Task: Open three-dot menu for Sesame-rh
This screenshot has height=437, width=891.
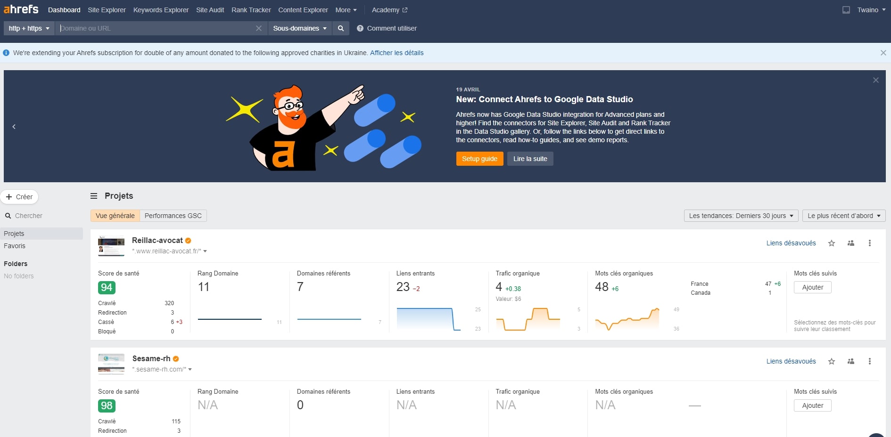Action: point(870,361)
